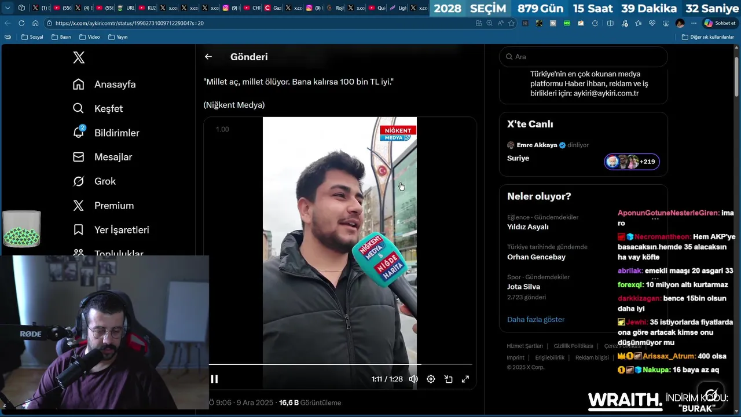Click the zoom magnifier in address bar
This screenshot has width=741, height=417.
coord(489,23)
